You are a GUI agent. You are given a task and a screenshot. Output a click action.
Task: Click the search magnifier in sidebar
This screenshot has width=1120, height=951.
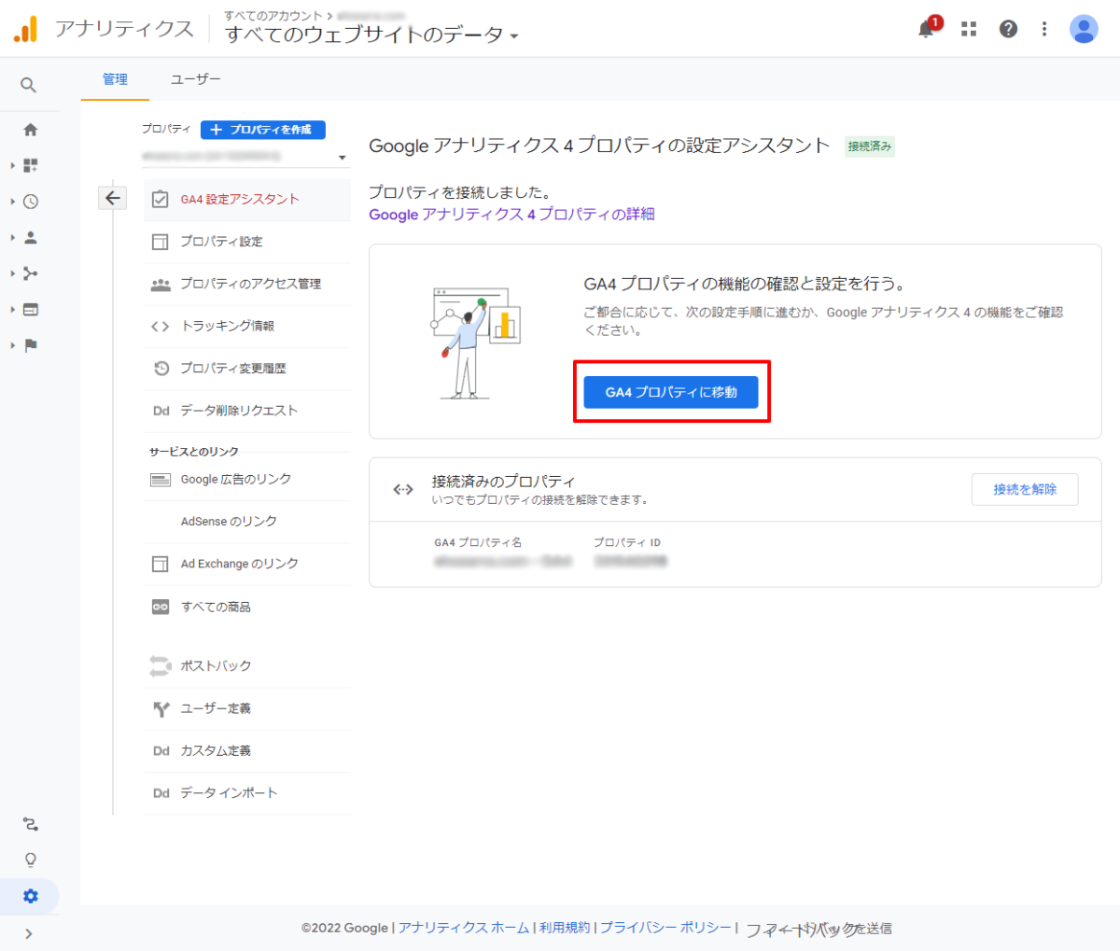pos(29,85)
